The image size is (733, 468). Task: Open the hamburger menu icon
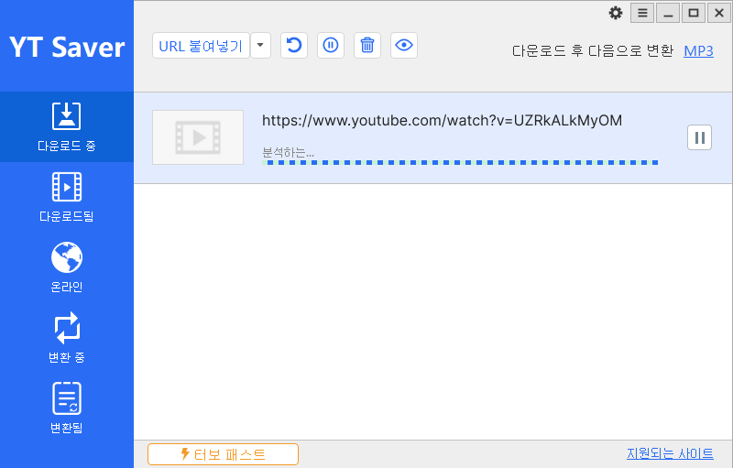[x=642, y=13]
